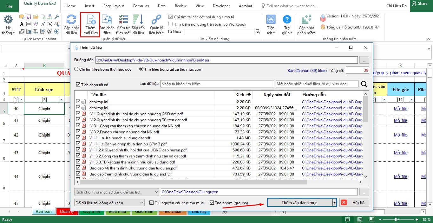This screenshot has height=223, width=433.
Task: Expand the 'Đổ dữ liệu tại dòng đầu tiên' dropdown
Action: pos(142,203)
